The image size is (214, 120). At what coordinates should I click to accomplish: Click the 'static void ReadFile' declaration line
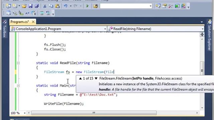tap(73, 63)
